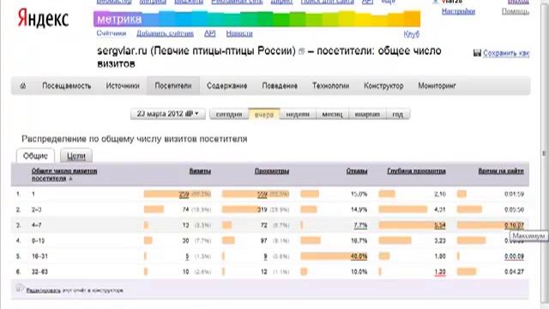
Task: Open the Настройки link
Action: point(458,11)
